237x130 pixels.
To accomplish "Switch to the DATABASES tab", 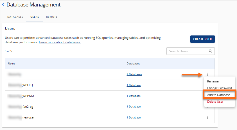I will click(x=15, y=17).
